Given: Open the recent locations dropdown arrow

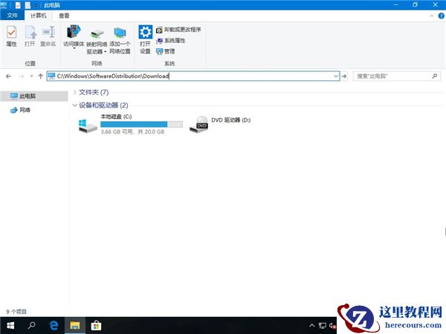Looking at the screenshot, I should point(31,76).
